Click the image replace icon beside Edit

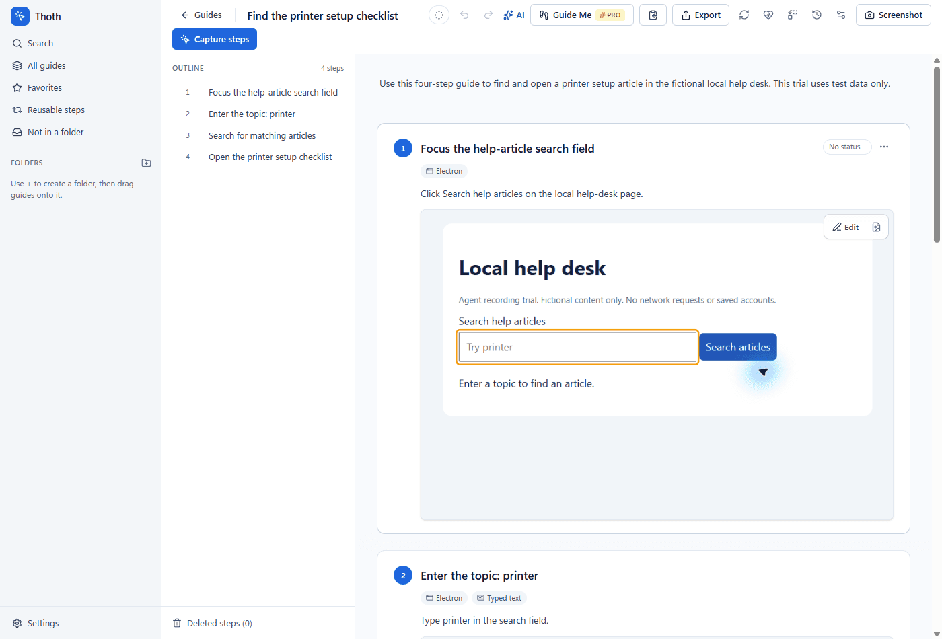[x=876, y=227]
